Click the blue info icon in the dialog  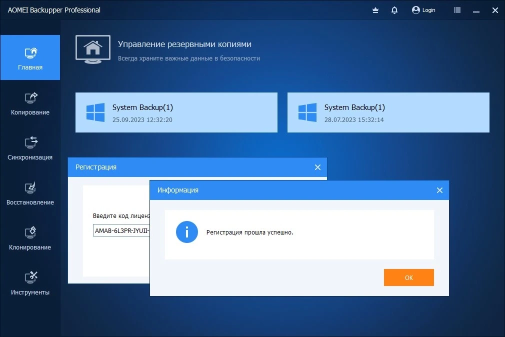(187, 232)
